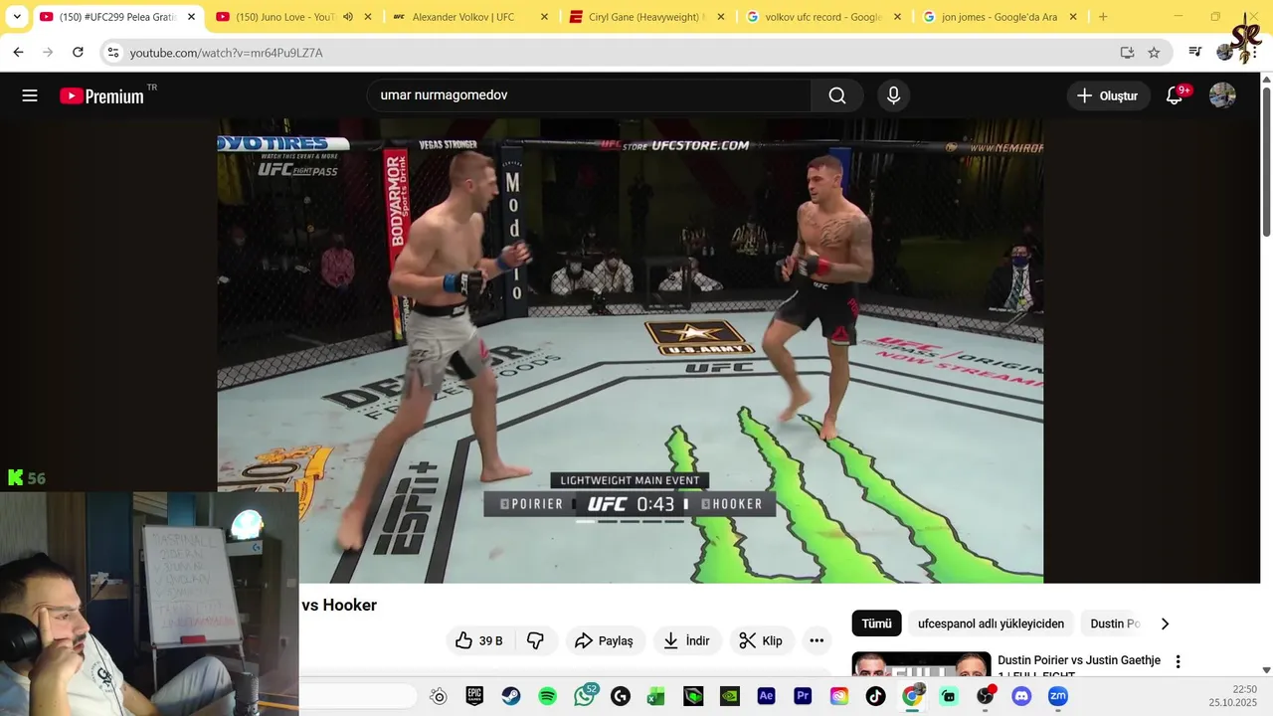Open Chrome tab search dropdown
Image resolution: width=1273 pixels, height=716 pixels.
click(17, 17)
